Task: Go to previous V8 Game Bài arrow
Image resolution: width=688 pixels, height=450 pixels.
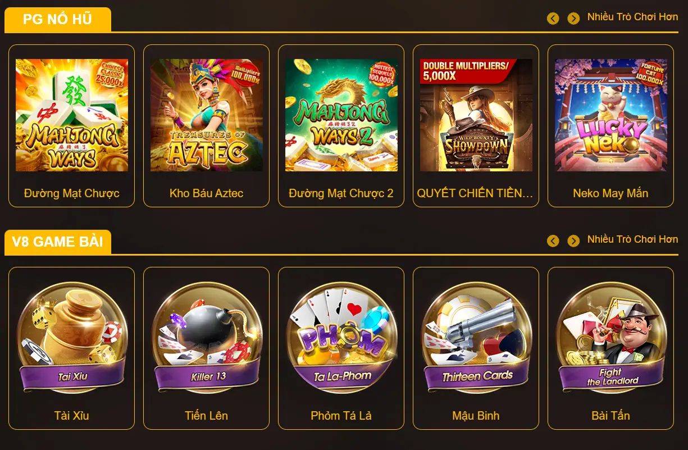Action: [553, 241]
